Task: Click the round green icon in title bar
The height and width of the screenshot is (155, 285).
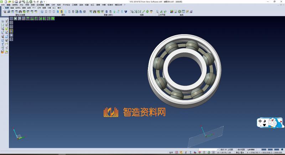Action: coord(31,2)
